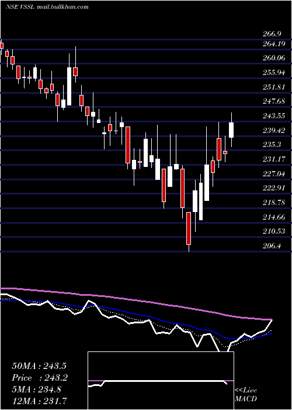Click the lowest red candlestick near 206.4
This screenshot has height=410, width=292.
point(189,228)
